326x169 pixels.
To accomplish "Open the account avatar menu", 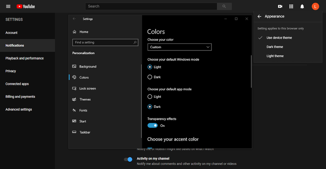I will [315, 6].
